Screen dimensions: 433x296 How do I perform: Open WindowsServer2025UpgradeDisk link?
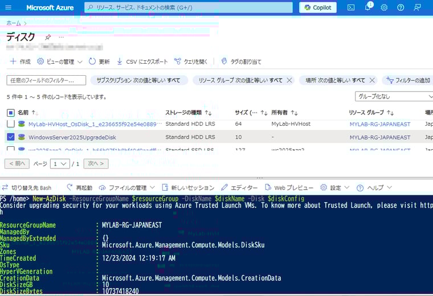point(72,137)
